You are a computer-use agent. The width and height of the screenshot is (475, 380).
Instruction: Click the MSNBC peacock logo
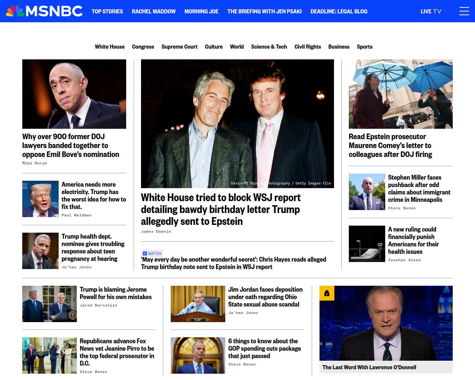[44, 11]
